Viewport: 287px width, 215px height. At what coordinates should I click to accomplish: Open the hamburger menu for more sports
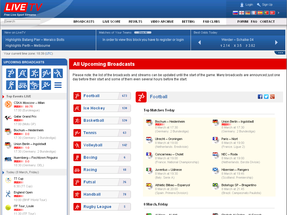[58, 85]
